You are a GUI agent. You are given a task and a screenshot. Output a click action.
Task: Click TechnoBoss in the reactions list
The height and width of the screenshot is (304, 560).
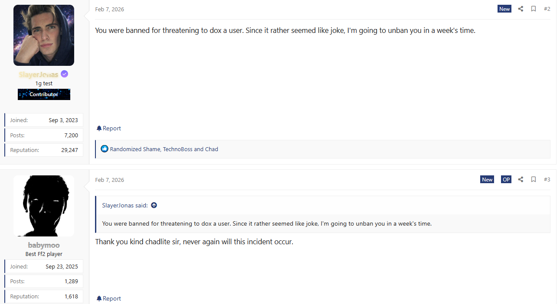click(177, 149)
